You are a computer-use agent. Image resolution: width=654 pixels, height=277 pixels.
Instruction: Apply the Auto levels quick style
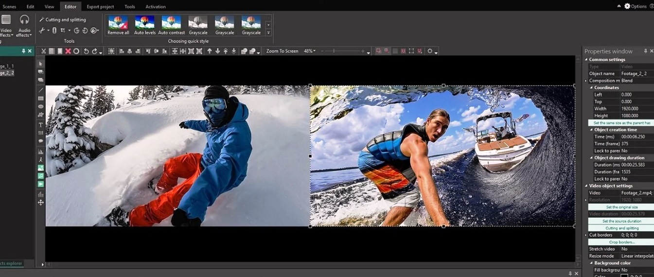(x=145, y=25)
